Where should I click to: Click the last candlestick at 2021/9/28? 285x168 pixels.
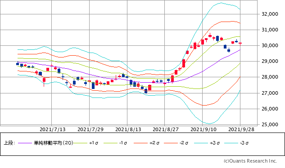coord(240,43)
